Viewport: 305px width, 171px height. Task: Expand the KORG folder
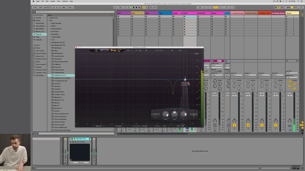(50, 26)
